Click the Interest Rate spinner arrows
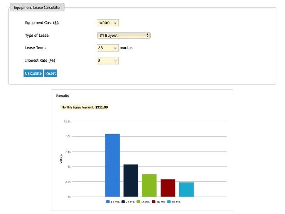Viewport: 285px width, 214px height. click(x=115, y=61)
